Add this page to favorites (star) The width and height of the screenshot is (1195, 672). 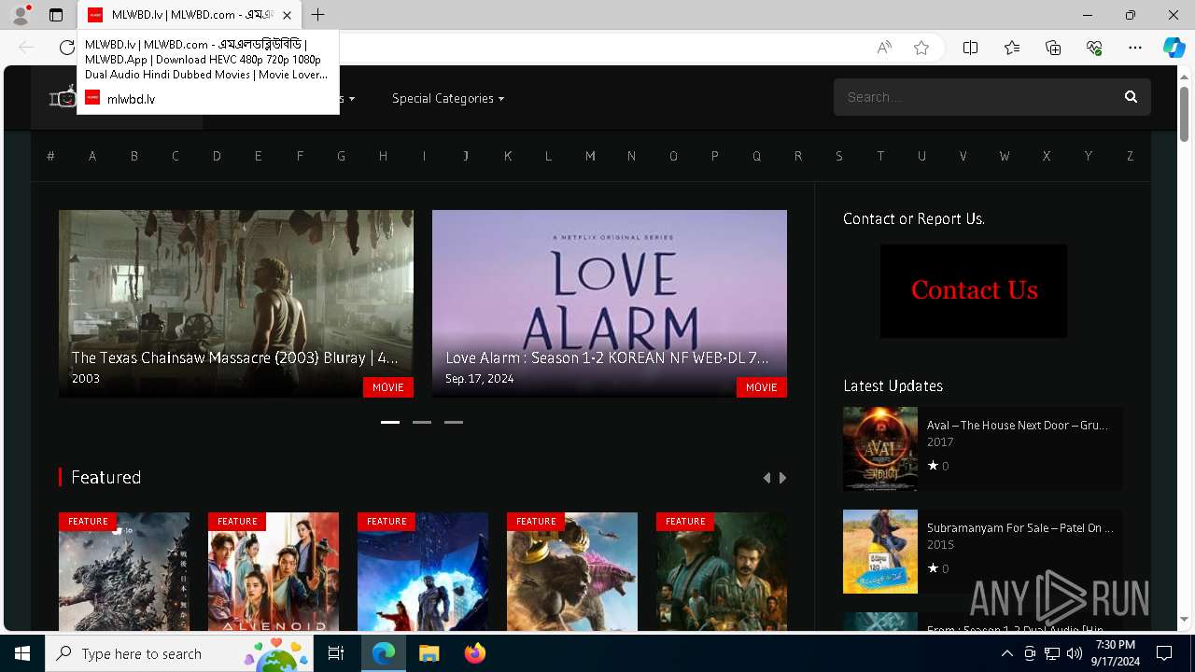click(x=921, y=48)
